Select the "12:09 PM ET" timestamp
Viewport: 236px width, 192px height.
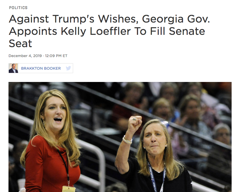(x=56, y=56)
